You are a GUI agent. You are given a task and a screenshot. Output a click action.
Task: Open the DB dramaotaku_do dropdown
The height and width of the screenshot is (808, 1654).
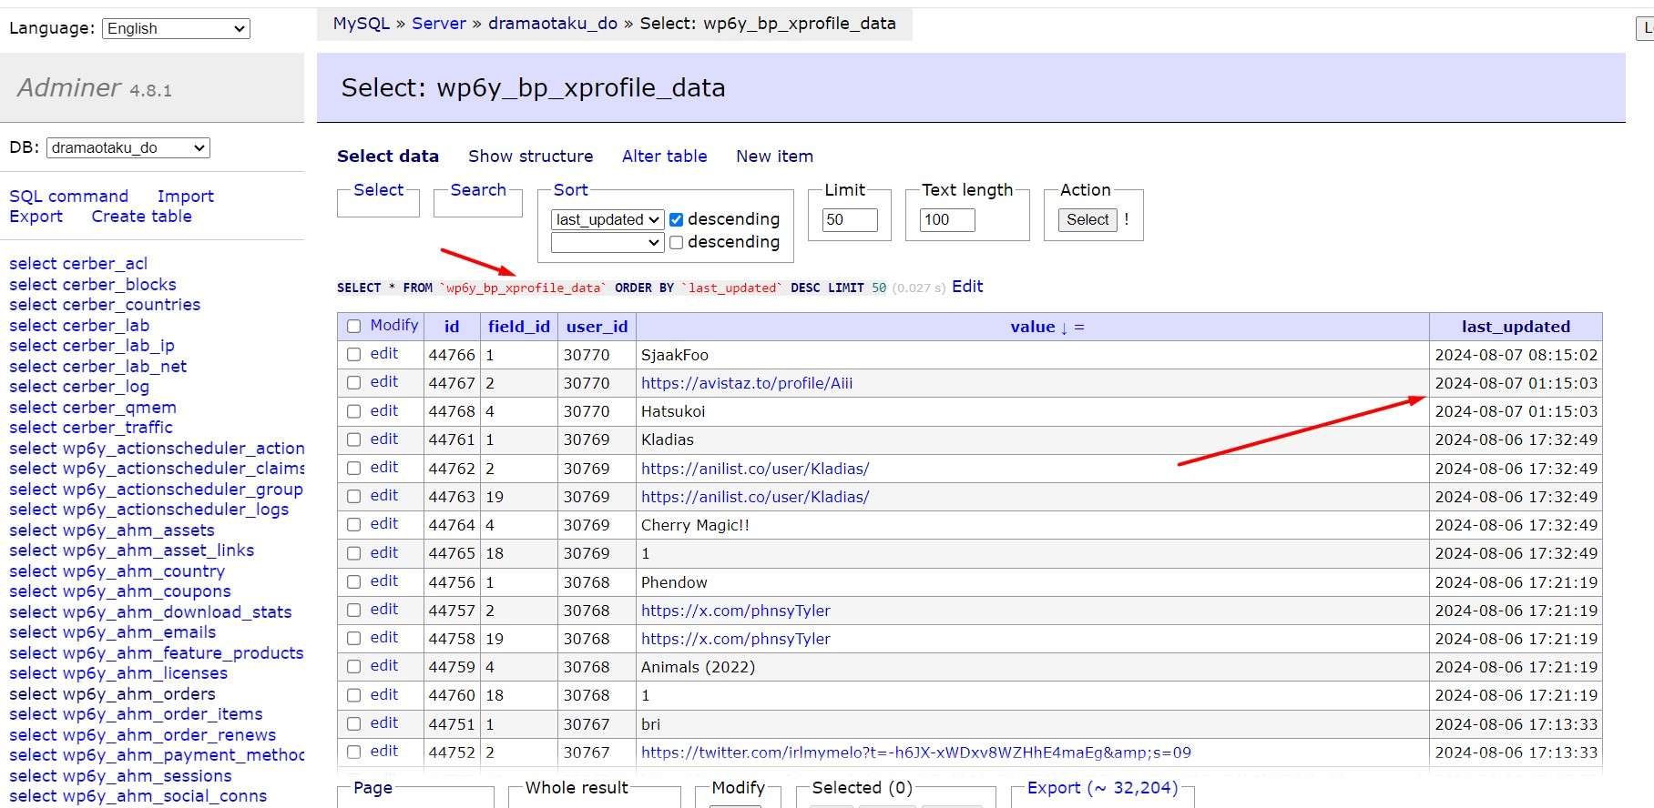pyautogui.click(x=128, y=147)
